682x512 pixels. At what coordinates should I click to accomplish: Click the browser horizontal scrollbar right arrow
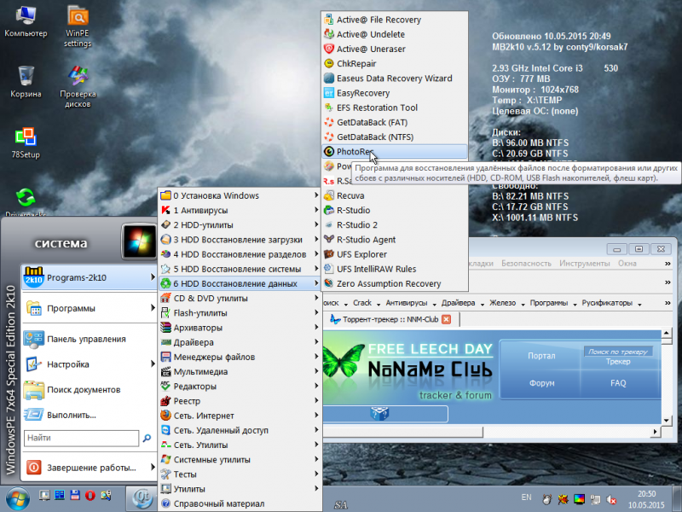point(655,432)
